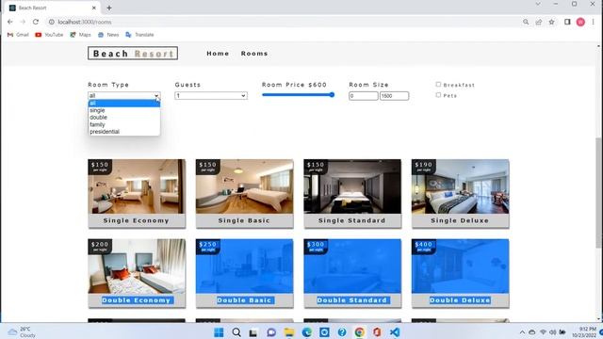
Task: Open Double Economy room card
Action: [x=137, y=273]
